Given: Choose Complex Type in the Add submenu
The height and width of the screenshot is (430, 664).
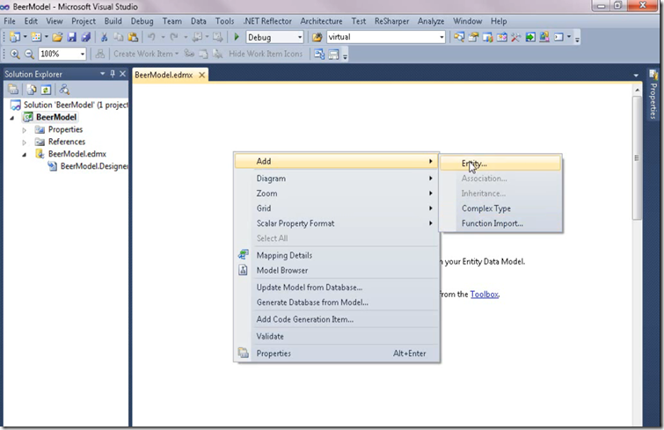Looking at the screenshot, I should coord(500,208).
